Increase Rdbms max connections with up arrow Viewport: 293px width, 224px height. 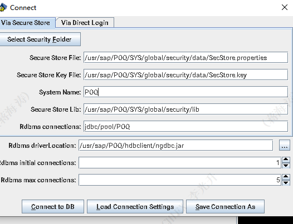point(286,177)
